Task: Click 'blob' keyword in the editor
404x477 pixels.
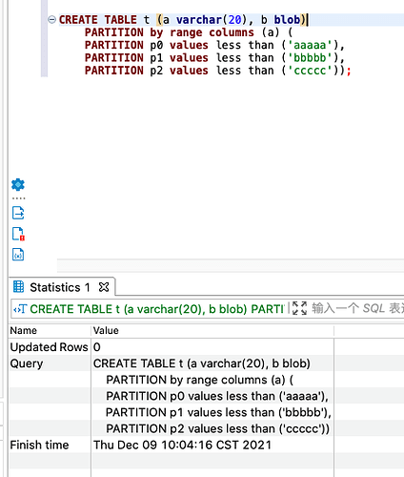Action: coord(287,20)
